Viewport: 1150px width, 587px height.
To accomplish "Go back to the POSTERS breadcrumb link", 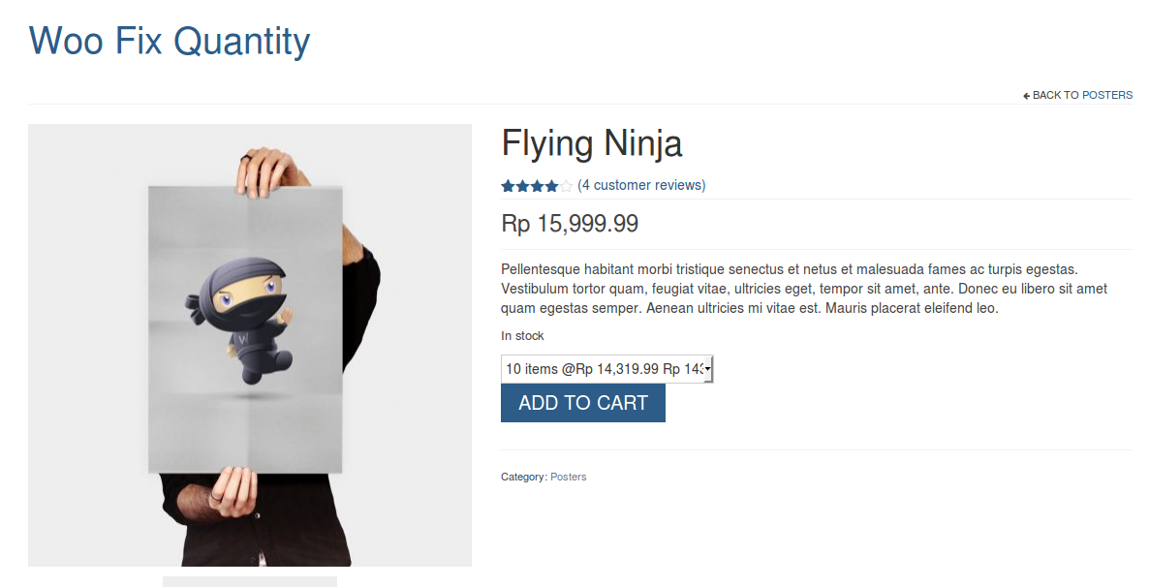I will pyautogui.click(x=1106, y=95).
